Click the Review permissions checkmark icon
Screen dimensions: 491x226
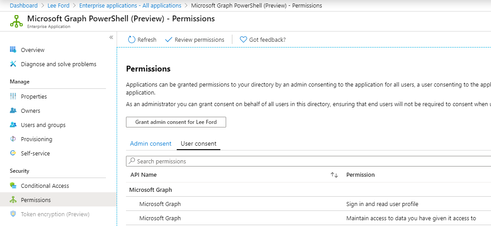click(168, 40)
